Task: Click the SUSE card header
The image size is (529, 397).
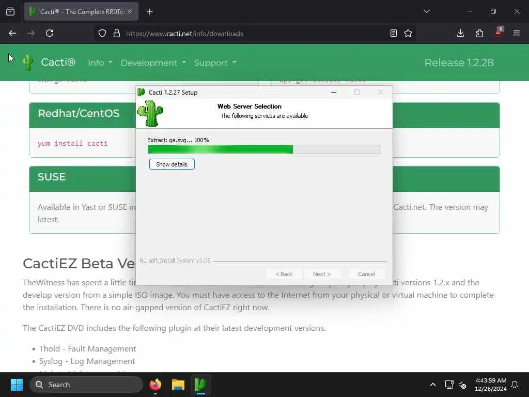Action: (x=83, y=179)
